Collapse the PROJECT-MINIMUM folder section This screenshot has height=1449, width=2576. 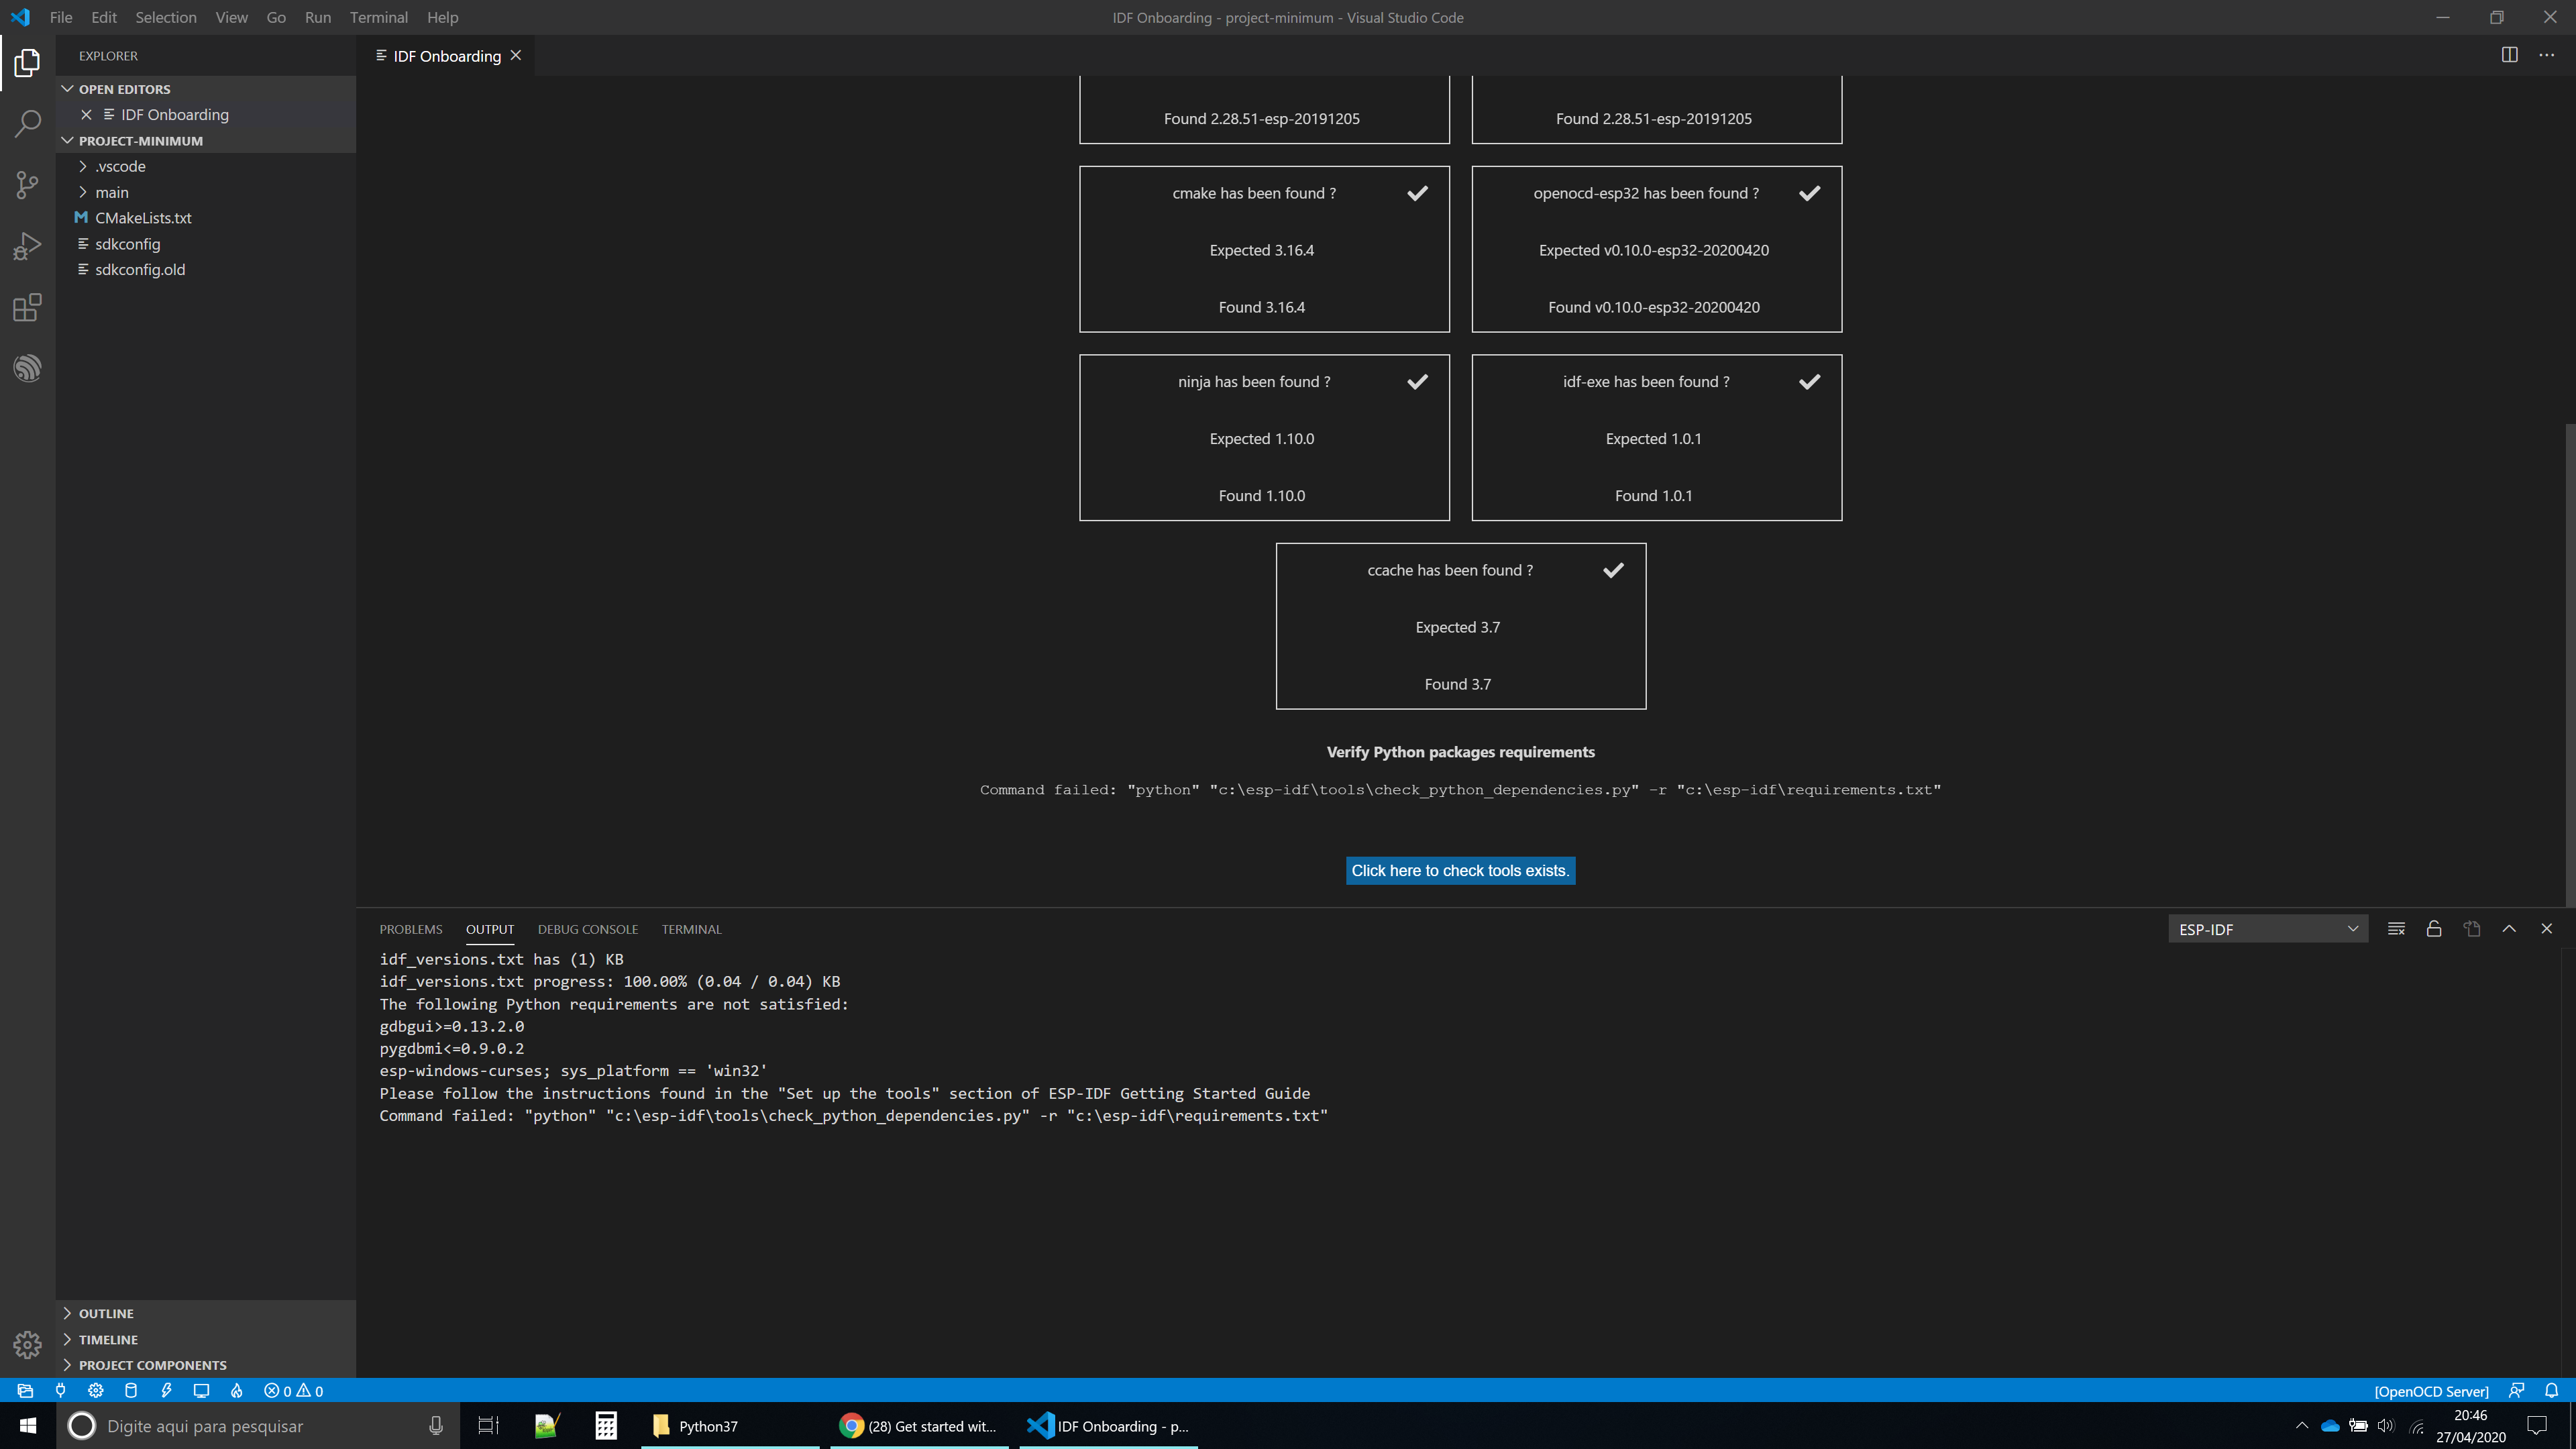(x=206, y=141)
